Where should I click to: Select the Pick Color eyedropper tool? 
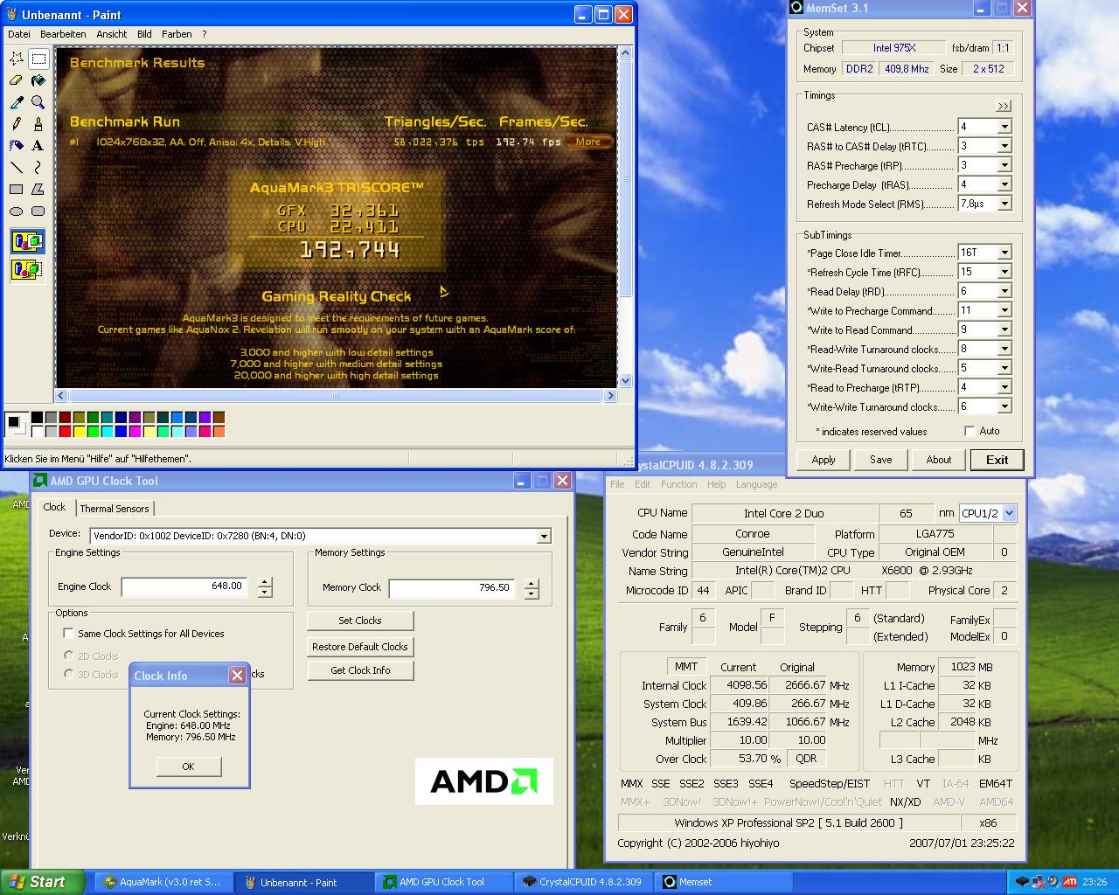click(17, 102)
